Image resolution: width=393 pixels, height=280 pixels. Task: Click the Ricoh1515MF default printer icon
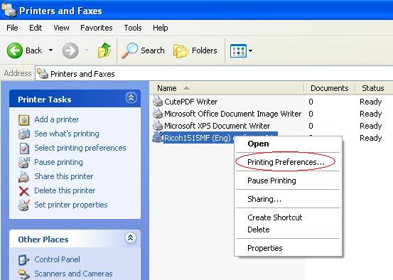(158, 137)
